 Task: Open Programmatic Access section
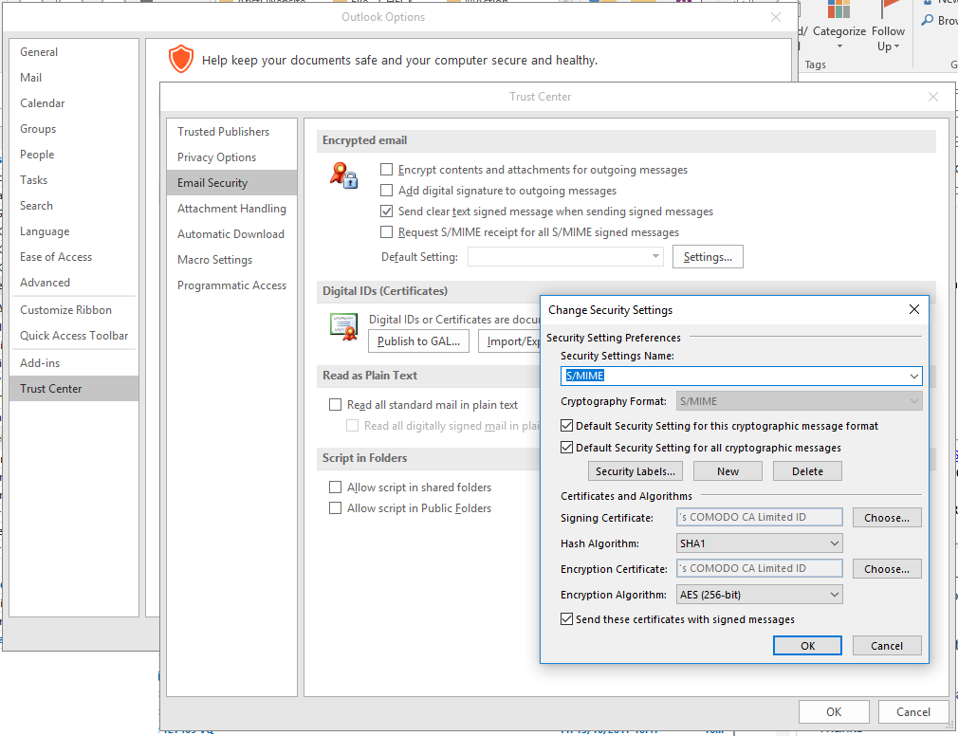[231, 285]
